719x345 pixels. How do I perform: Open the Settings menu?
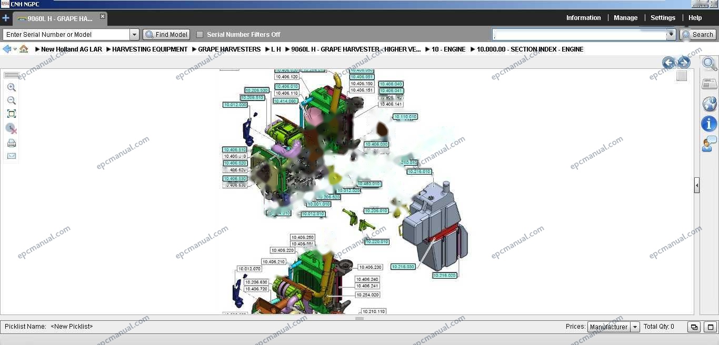pyautogui.click(x=663, y=18)
